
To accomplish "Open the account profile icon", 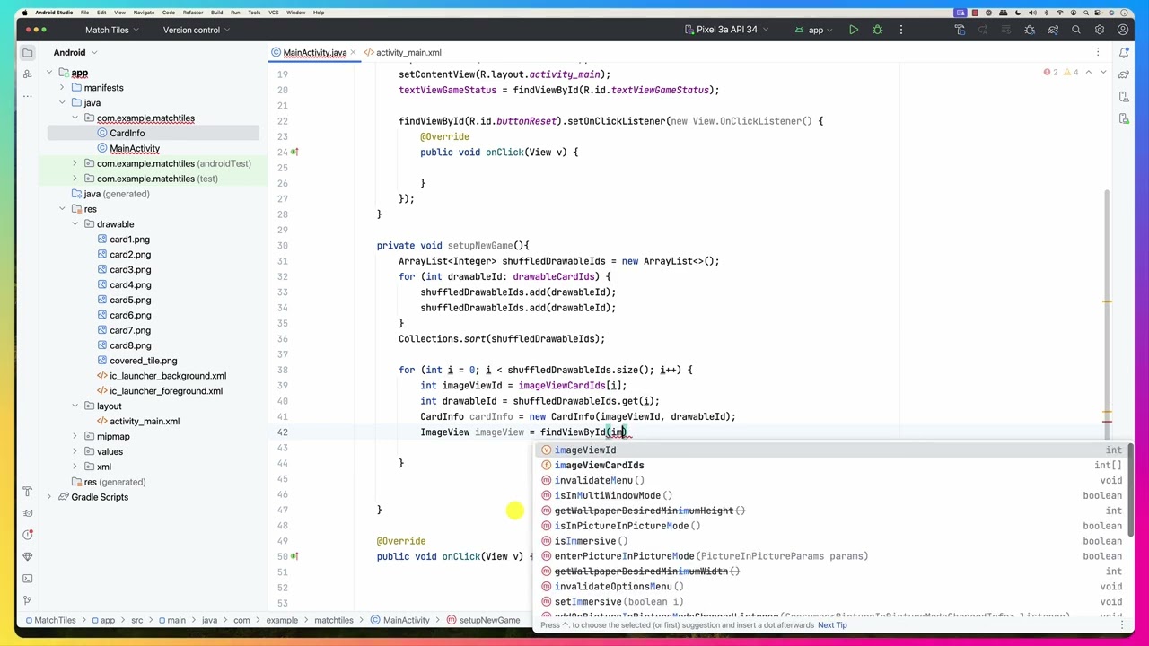I will pos(1123,30).
